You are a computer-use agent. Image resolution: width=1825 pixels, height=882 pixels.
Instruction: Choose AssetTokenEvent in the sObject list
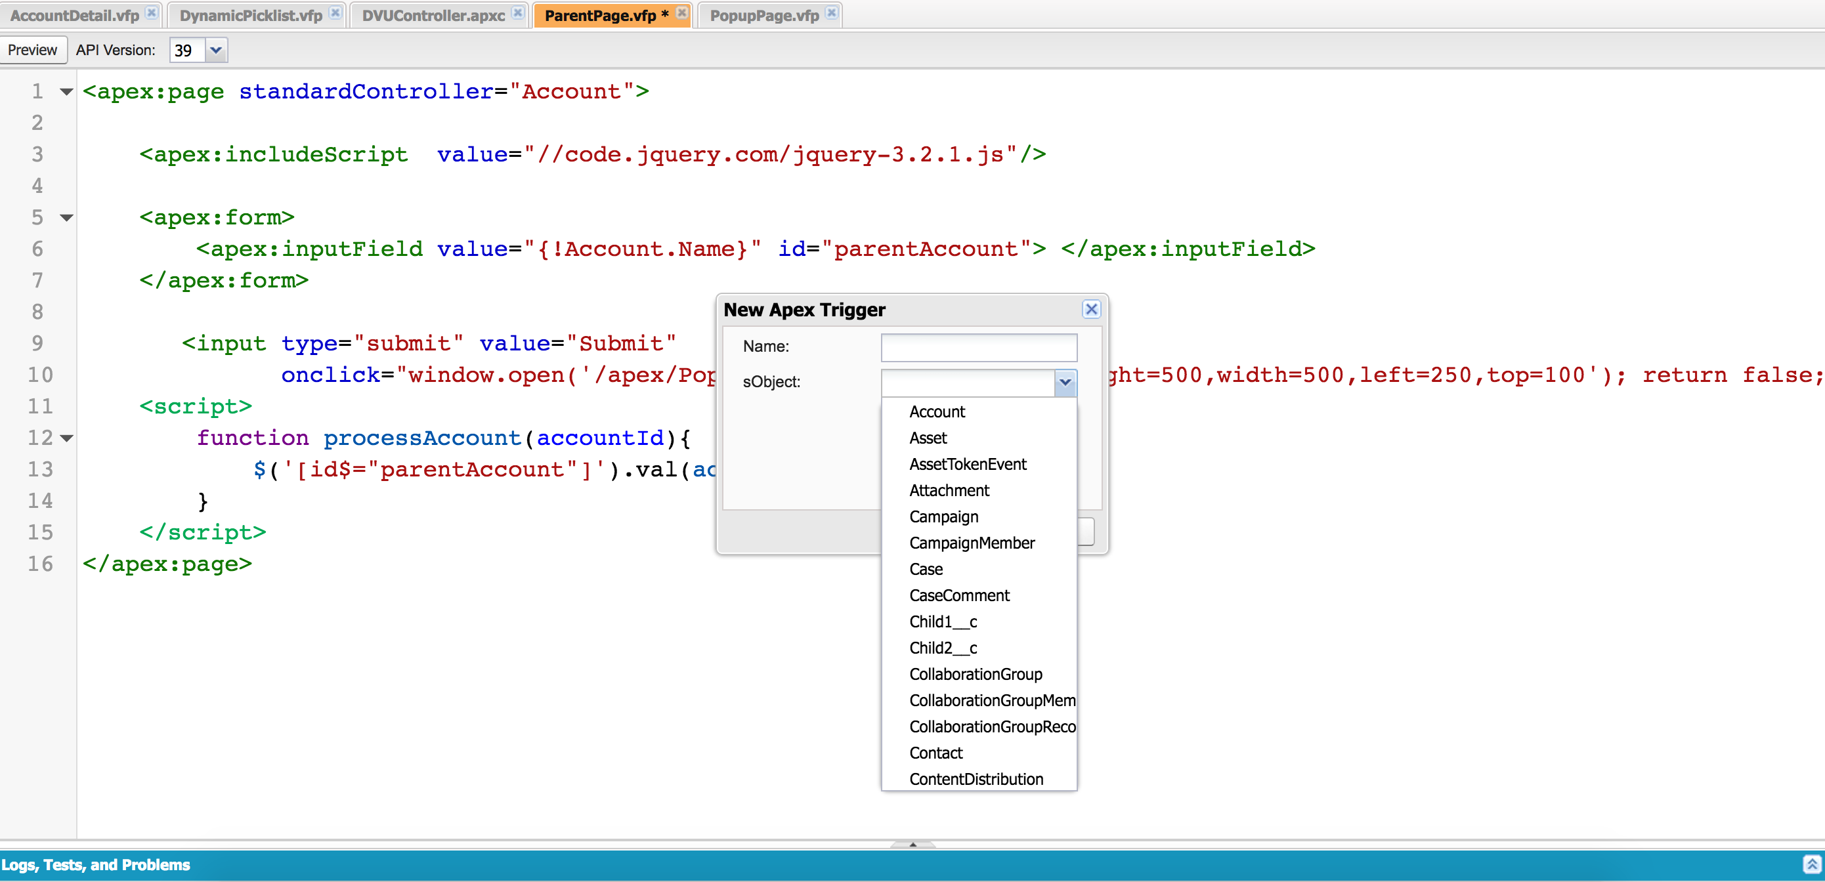(978, 464)
